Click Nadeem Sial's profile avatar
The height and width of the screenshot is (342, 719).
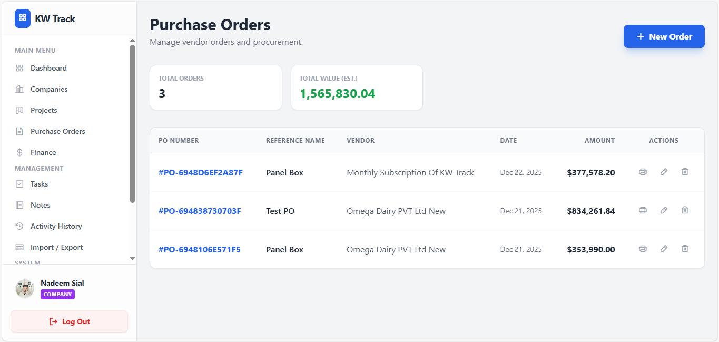click(x=24, y=289)
